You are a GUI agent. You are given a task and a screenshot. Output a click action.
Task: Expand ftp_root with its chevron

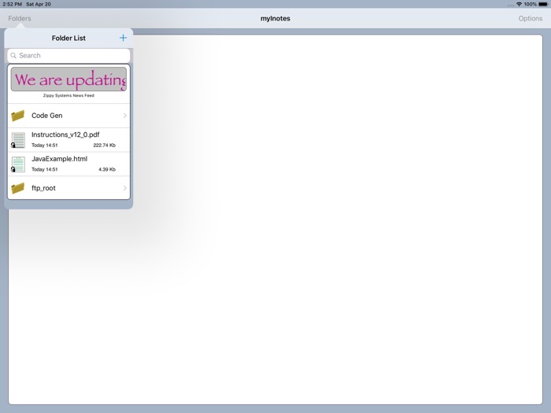[x=124, y=188]
